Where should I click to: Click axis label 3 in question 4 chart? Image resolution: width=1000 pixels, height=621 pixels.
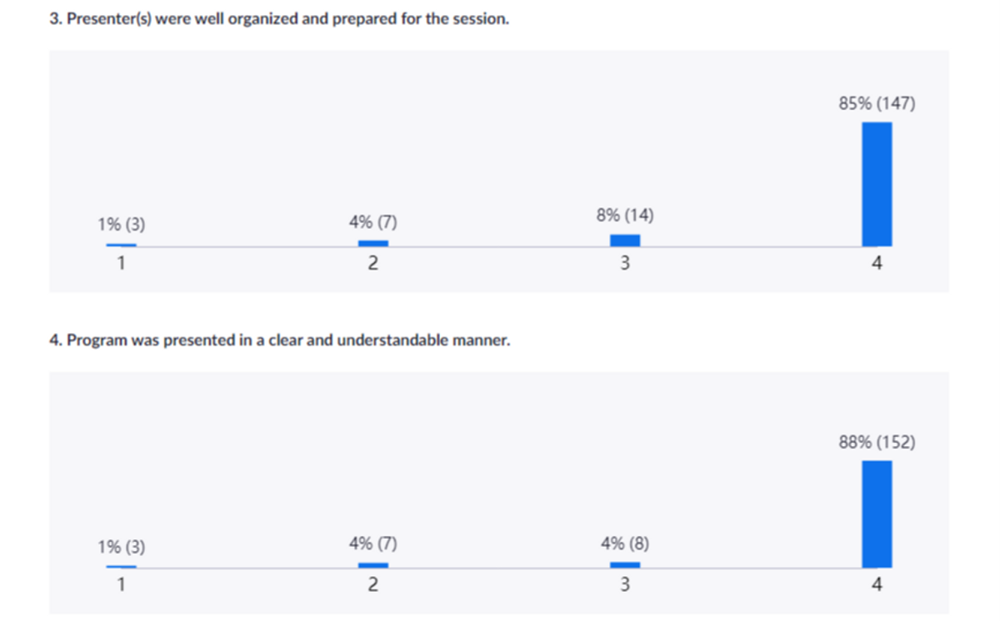tap(625, 585)
